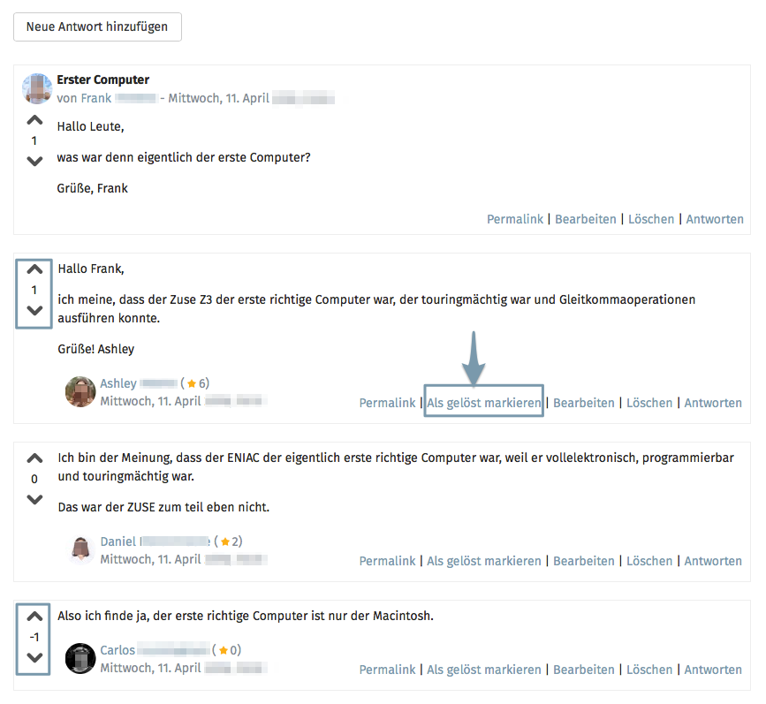This screenshot has width=766, height=704.
Task: Downvote Carlos's Macintosh answer
Action: pyautogui.click(x=34, y=657)
